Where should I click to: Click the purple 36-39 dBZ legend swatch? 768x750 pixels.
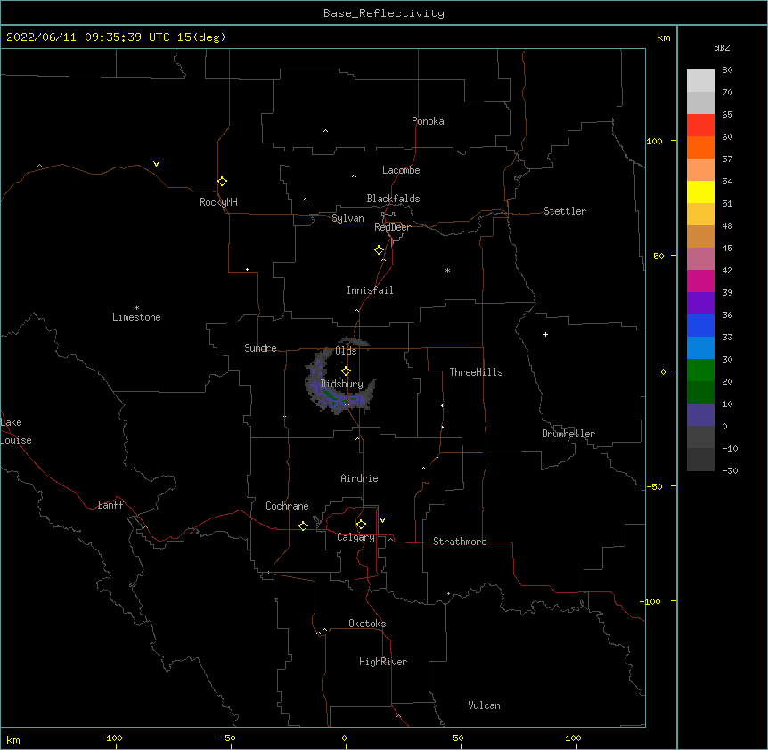click(x=700, y=304)
